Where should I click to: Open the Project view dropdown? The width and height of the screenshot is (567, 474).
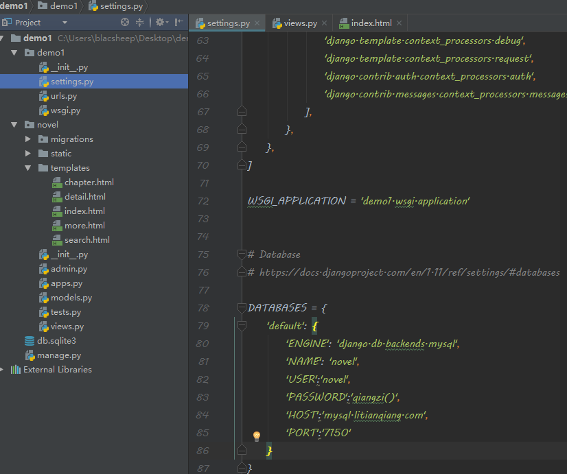coord(65,23)
